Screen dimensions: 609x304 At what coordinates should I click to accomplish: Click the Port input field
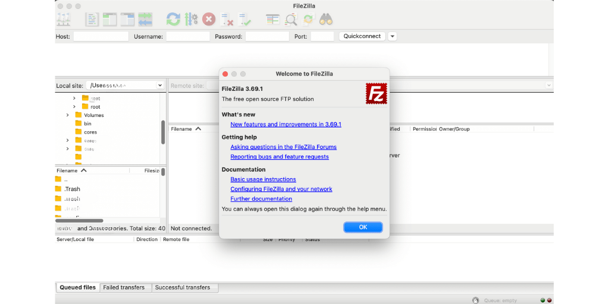click(322, 36)
